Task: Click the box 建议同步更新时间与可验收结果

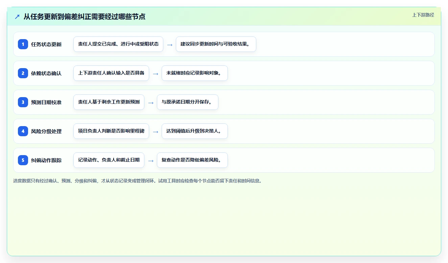Action: click(x=216, y=44)
